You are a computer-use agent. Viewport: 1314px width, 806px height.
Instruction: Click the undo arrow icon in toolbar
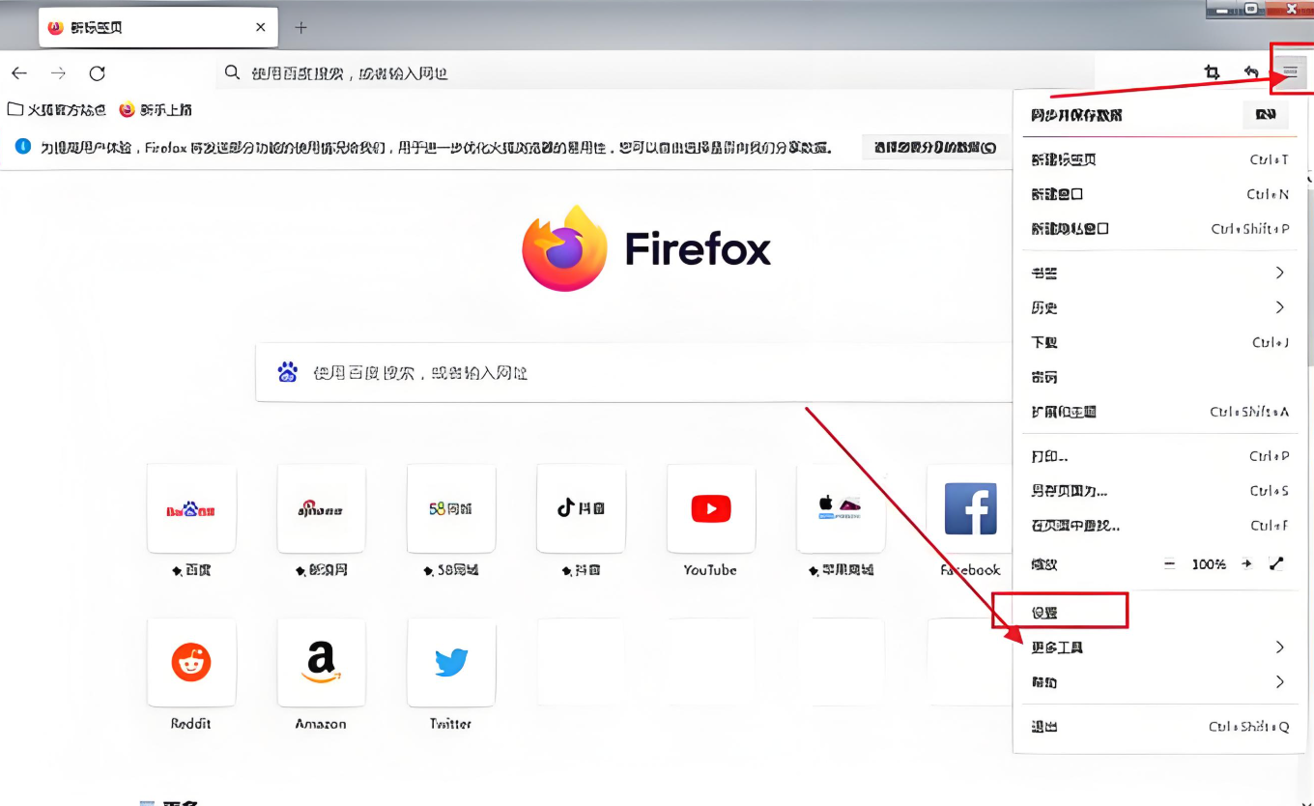(1250, 72)
